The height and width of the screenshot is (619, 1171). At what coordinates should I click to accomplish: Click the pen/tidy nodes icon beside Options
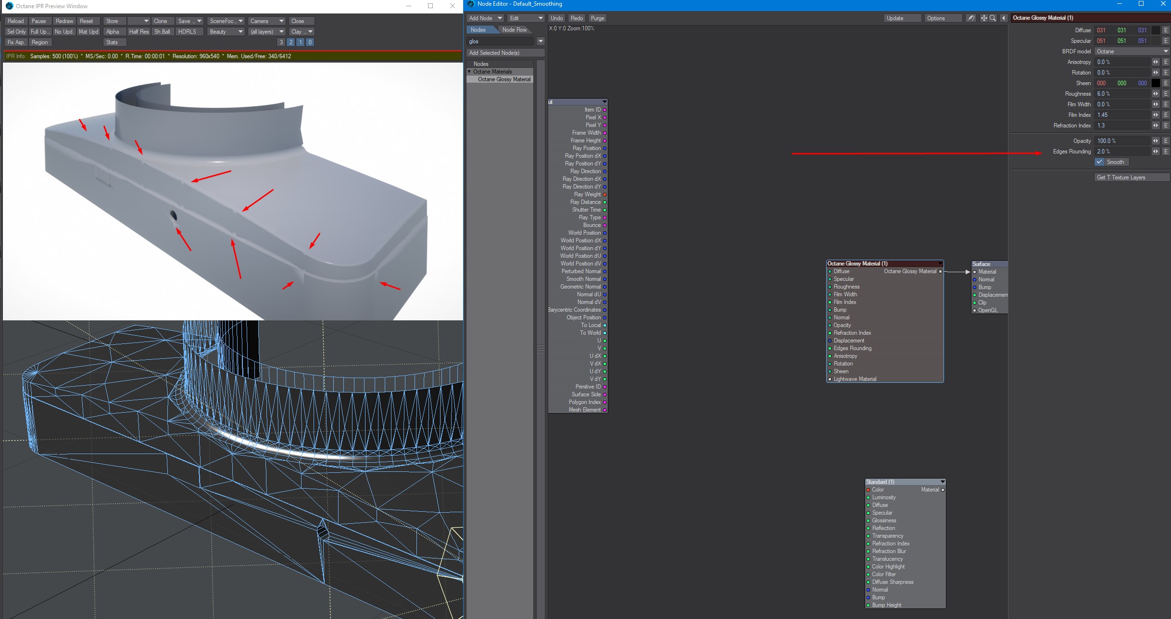pyautogui.click(x=971, y=18)
